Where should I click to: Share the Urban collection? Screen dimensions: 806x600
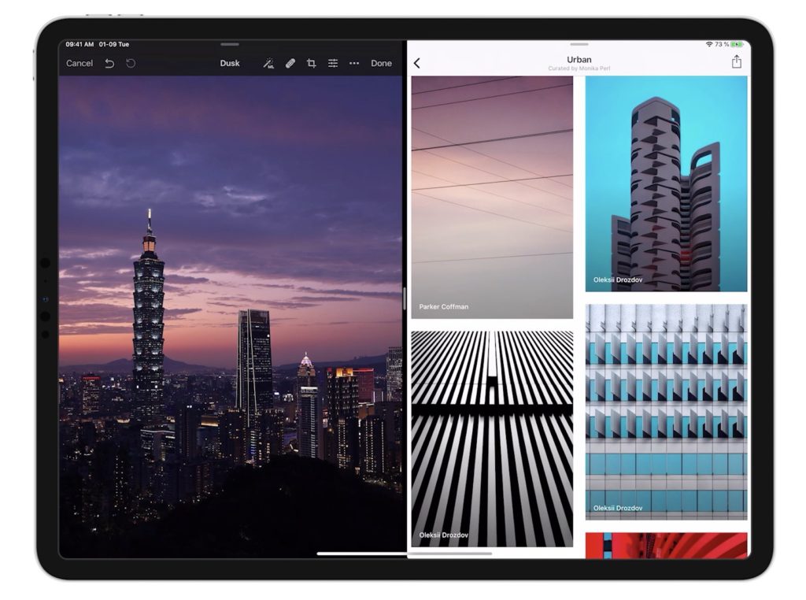point(737,61)
